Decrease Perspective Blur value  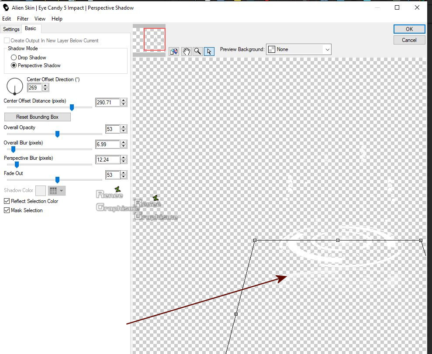click(124, 162)
